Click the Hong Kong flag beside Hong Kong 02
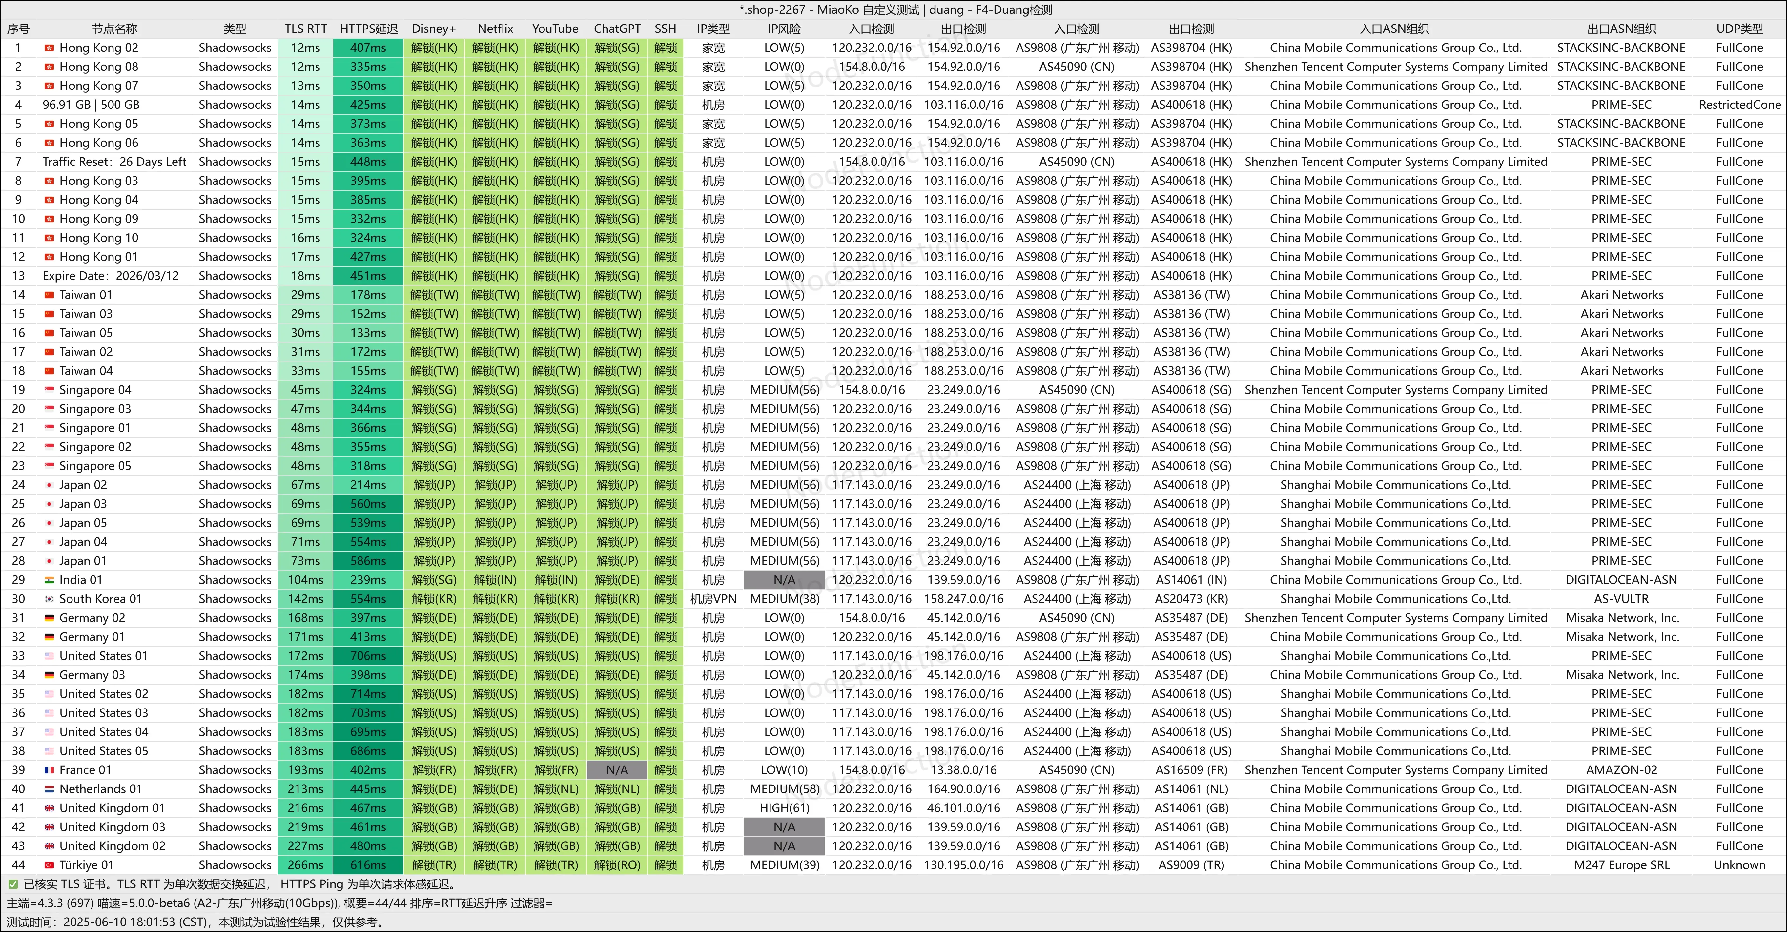The image size is (1787, 932). (x=49, y=48)
